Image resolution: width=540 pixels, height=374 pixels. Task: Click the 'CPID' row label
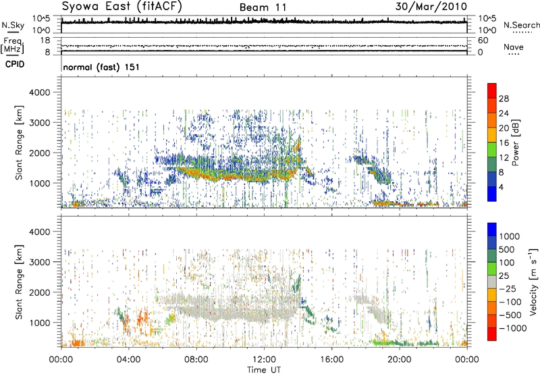15,64
